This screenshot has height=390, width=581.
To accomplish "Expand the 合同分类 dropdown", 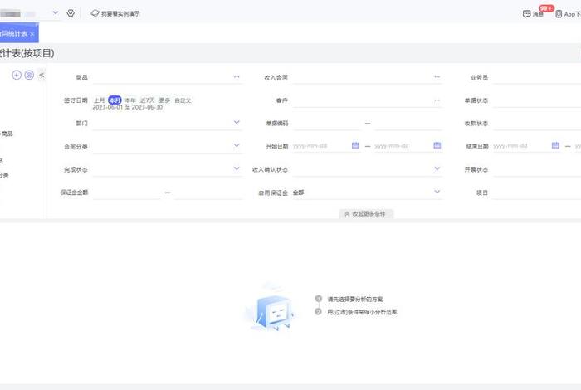I will (x=237, y=146).
